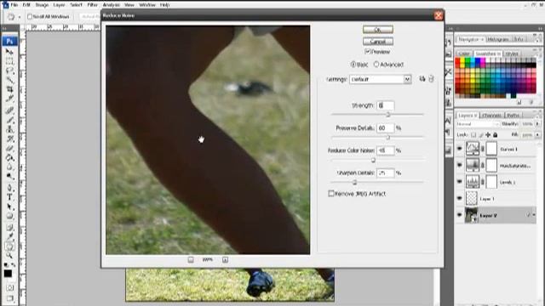Open the File menu
This screenshot has width=545, height=306.
[14, 5]
